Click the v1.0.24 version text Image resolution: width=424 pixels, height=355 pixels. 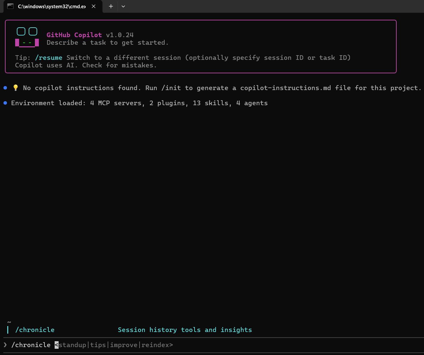[120, 35]
